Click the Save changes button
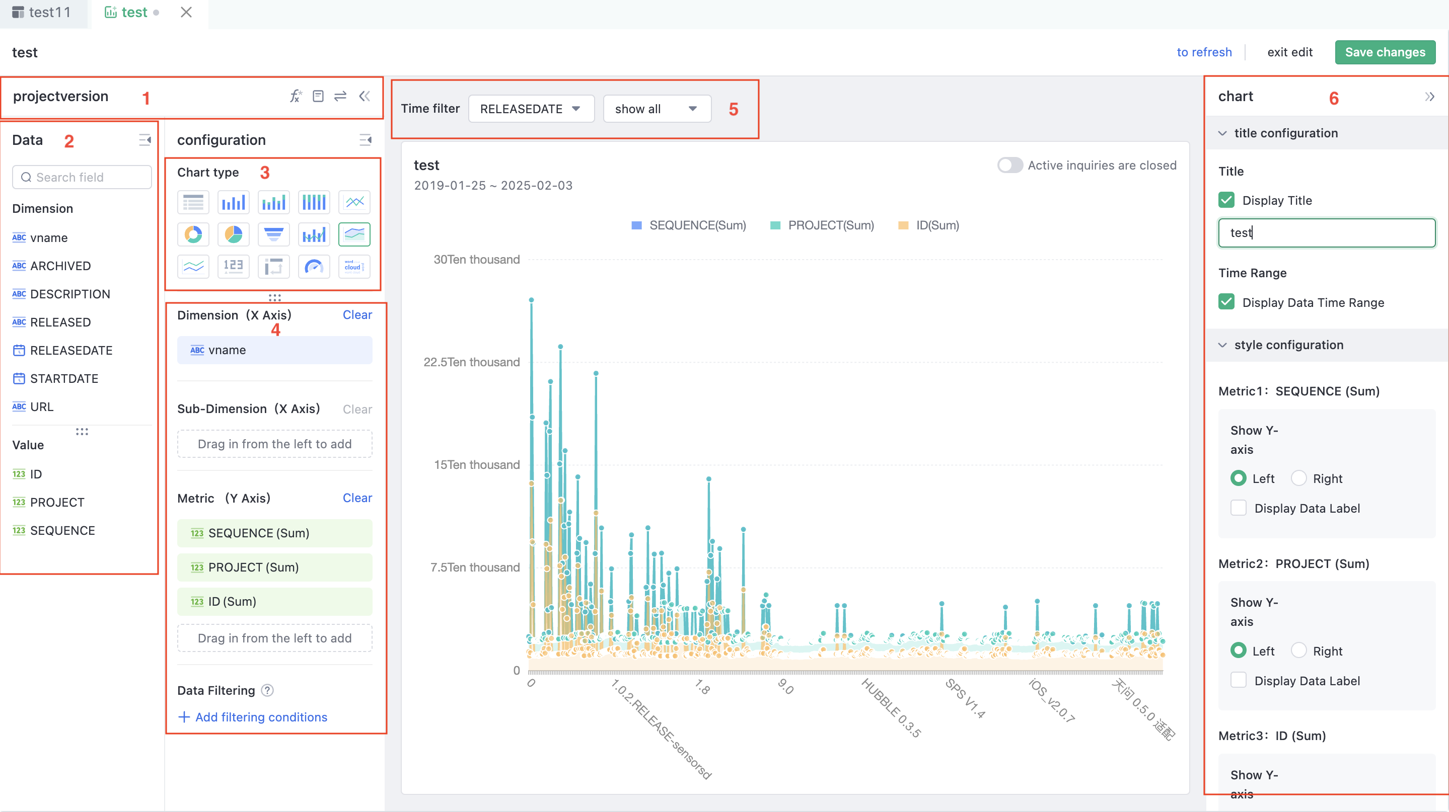The image size is (1449, 812). point(1386,52)
